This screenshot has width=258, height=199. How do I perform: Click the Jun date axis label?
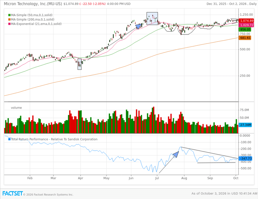click(x=131, y=178)
